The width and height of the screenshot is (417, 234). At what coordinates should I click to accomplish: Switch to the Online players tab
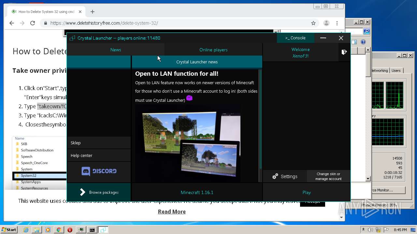(213, 50)
